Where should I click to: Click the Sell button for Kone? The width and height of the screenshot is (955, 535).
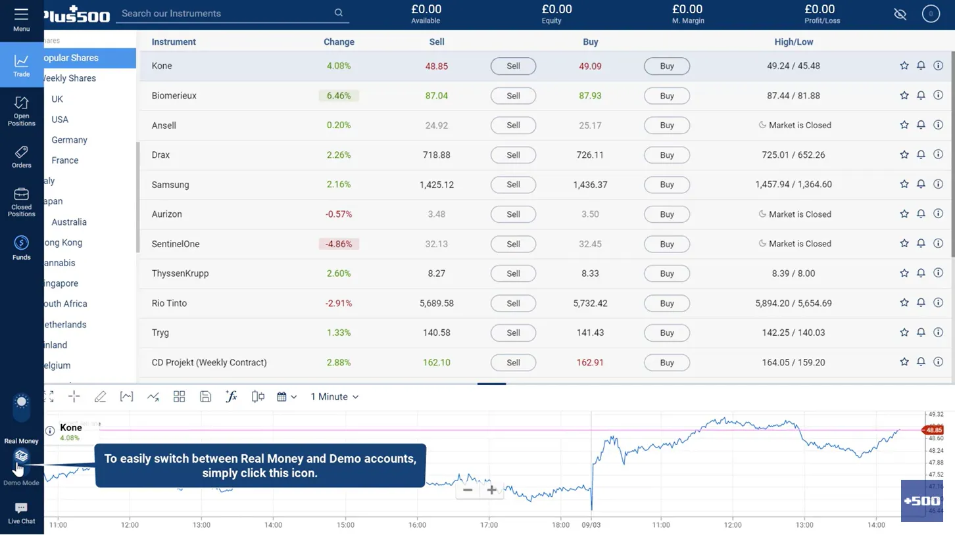click(513, 66)
